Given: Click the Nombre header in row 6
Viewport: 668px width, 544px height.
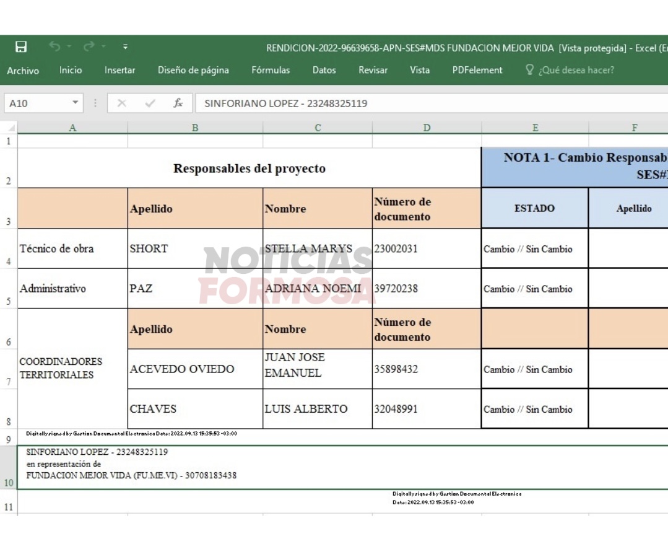Looking at the screenshot, I should coord(318,329).
